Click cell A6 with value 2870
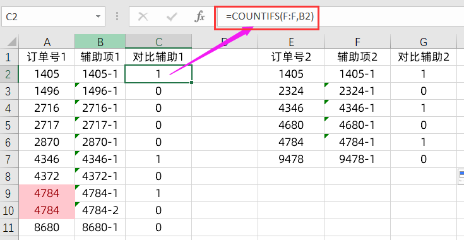The height and width of the screenshot is (240, 464). 47,142
